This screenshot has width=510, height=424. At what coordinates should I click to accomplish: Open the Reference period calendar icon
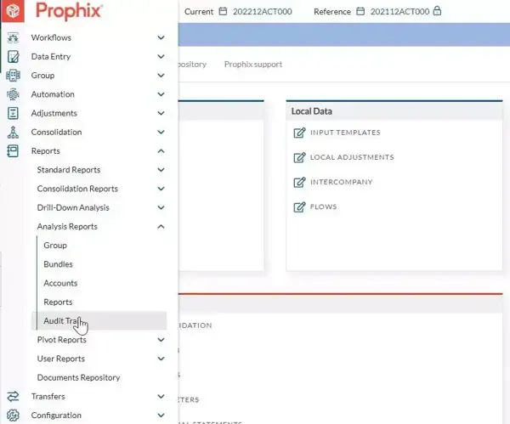click(x=360, y=11)
